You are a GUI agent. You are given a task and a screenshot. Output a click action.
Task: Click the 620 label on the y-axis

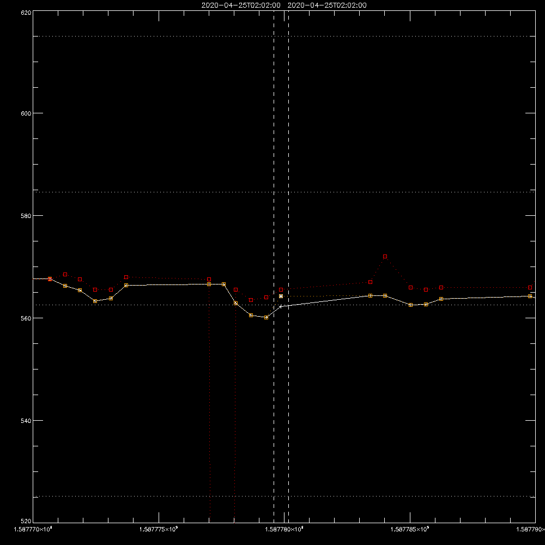click(x=26, y=13)
